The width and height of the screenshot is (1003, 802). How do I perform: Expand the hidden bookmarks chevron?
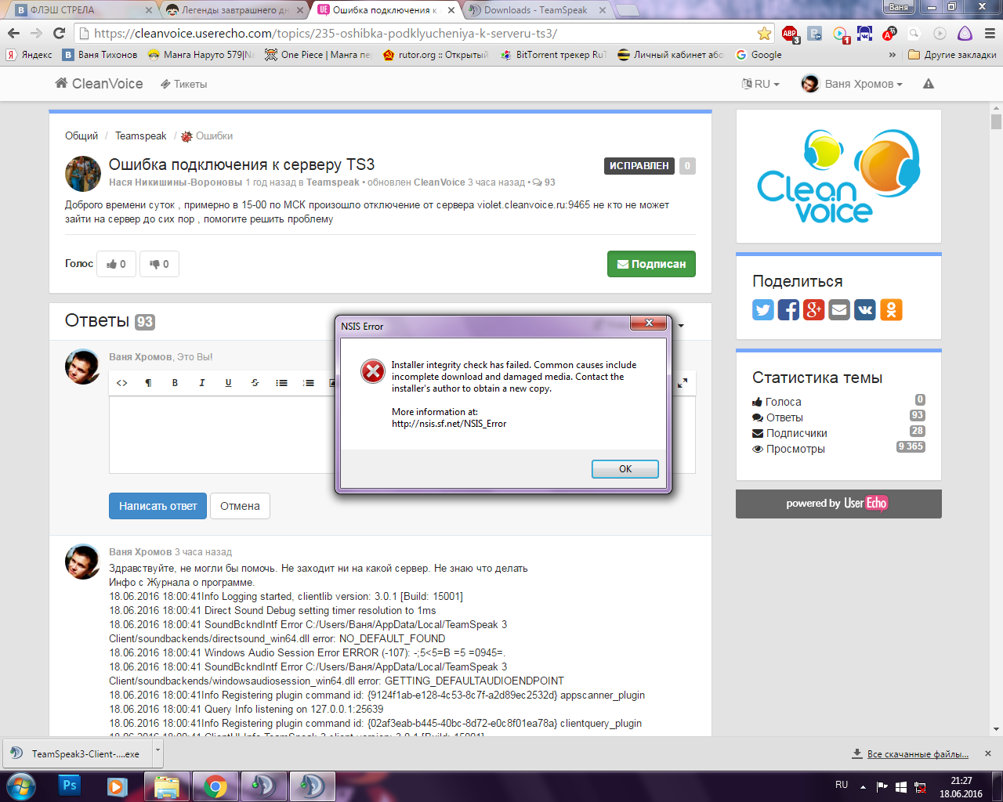click(x=893, y=55)
